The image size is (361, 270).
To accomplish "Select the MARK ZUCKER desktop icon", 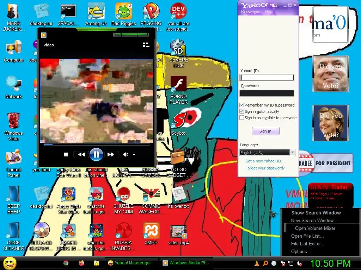I will tap(13, 17).
